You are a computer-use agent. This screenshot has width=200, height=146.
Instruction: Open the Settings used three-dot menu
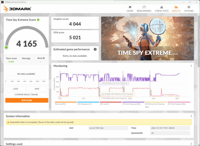[x=191, y=144]
